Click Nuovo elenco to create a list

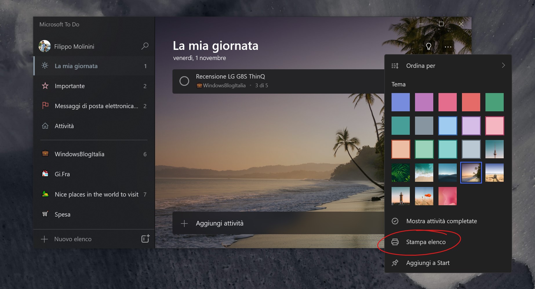click(73, 239)
